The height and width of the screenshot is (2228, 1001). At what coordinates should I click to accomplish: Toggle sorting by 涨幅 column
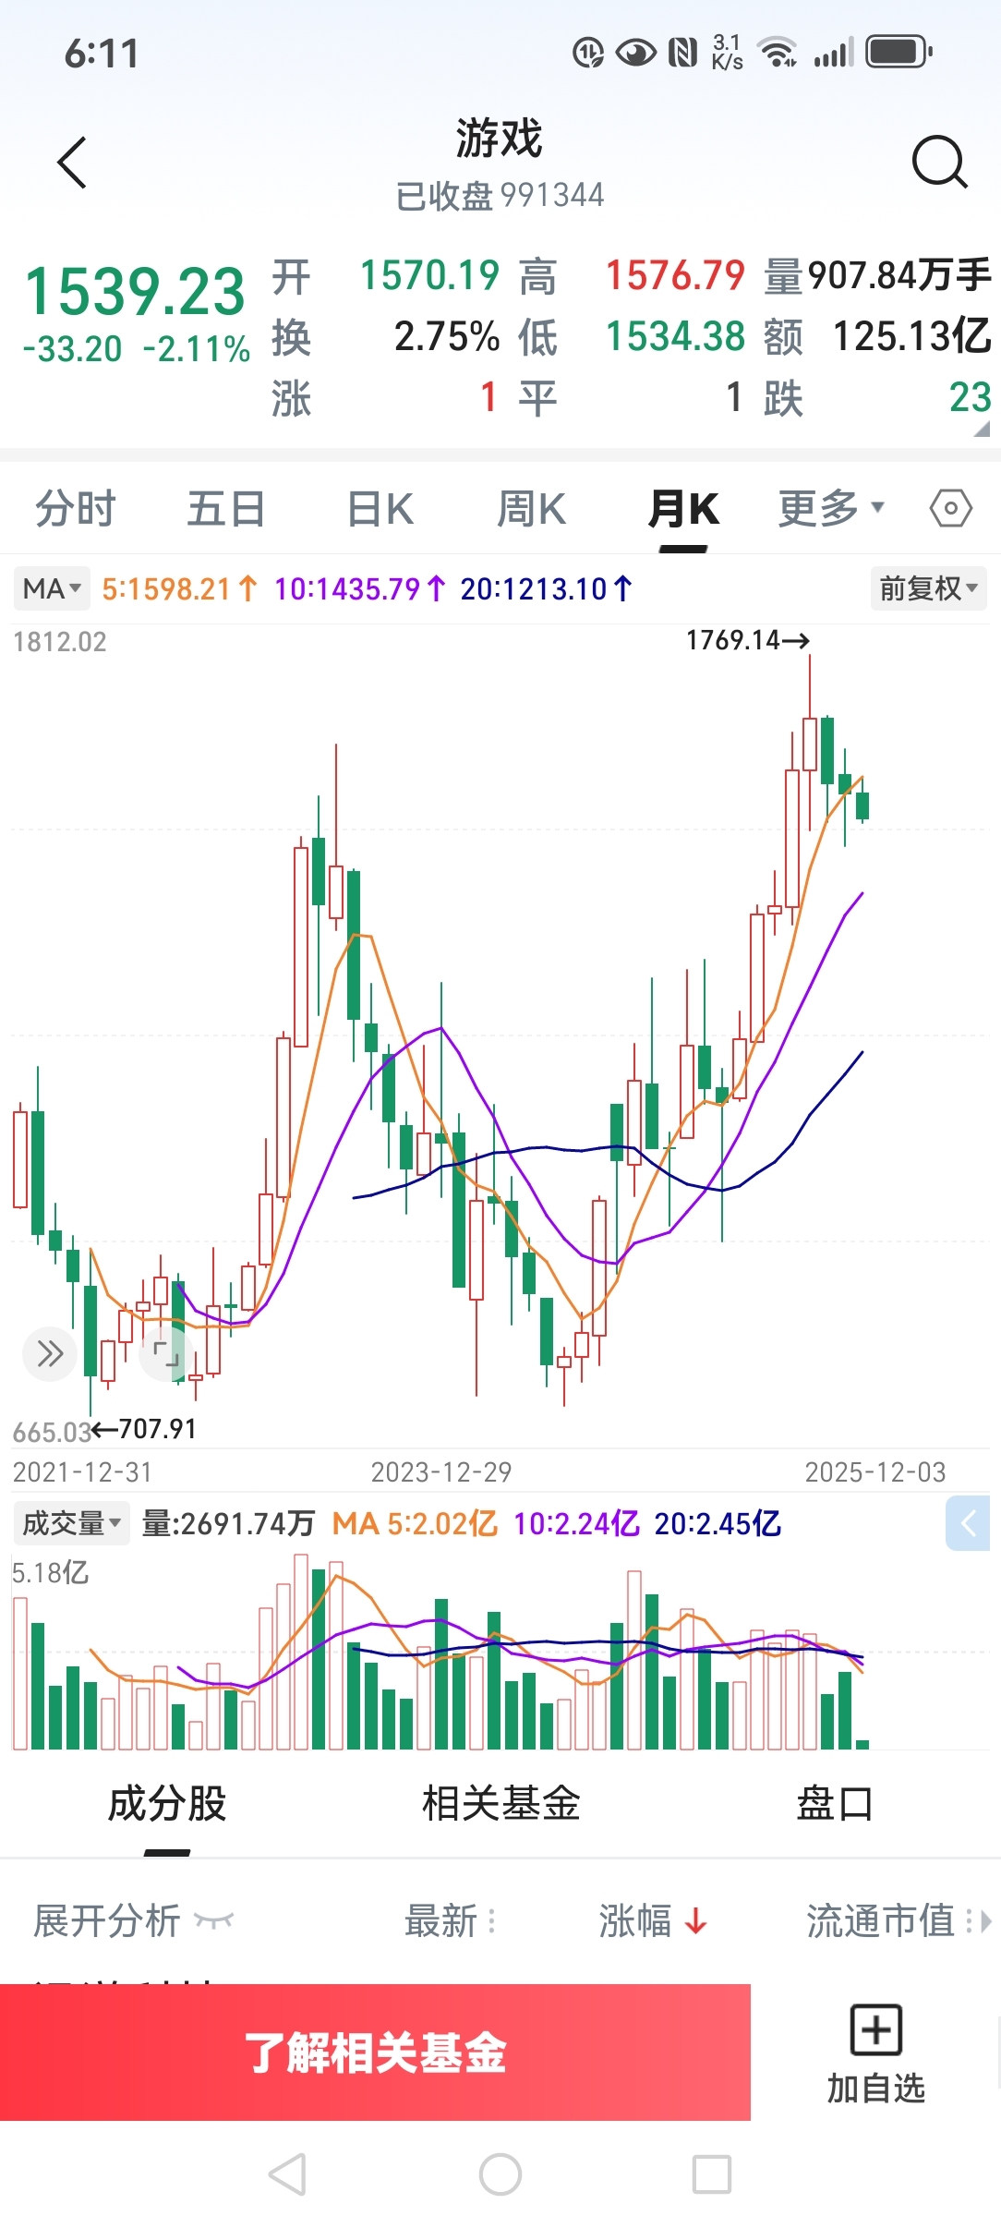tap(652, 1921)
